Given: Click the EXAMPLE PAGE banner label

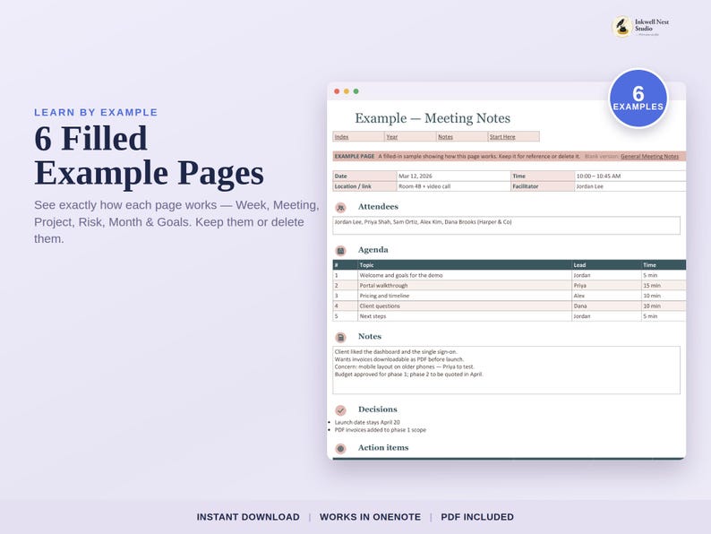Looking at the screenshot, I should (355, 156).
